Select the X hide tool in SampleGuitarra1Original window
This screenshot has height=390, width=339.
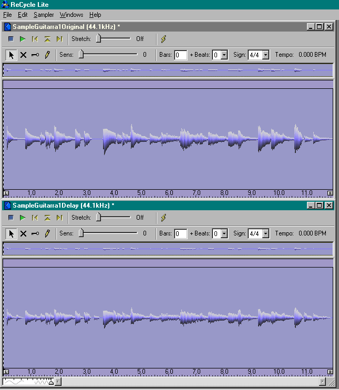23,55
